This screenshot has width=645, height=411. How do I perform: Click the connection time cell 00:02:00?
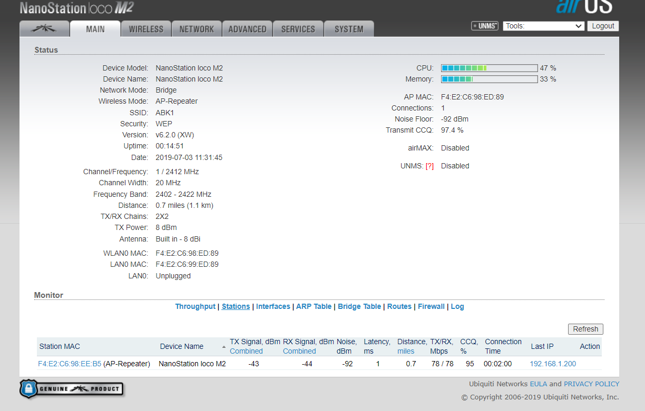click(x=498, y=364)
